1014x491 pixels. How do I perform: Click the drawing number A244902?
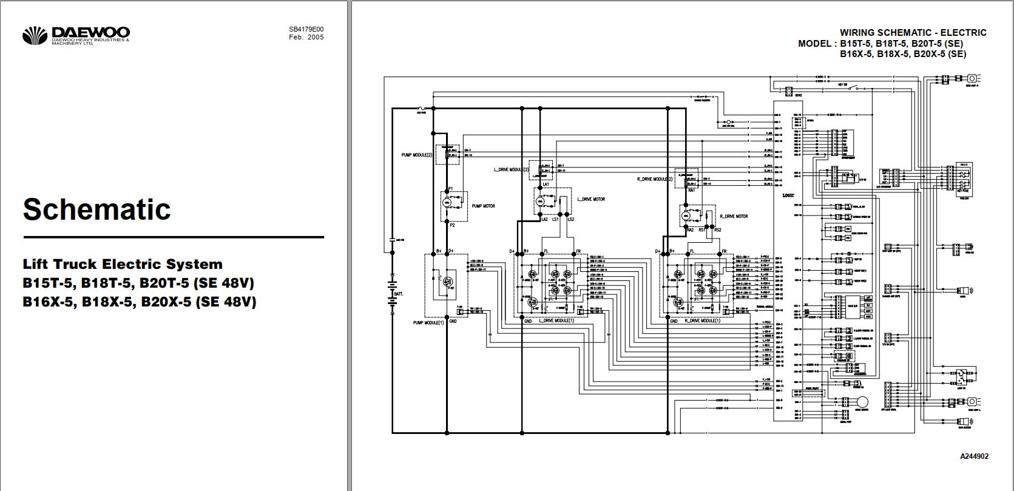[x=975, y=456]
